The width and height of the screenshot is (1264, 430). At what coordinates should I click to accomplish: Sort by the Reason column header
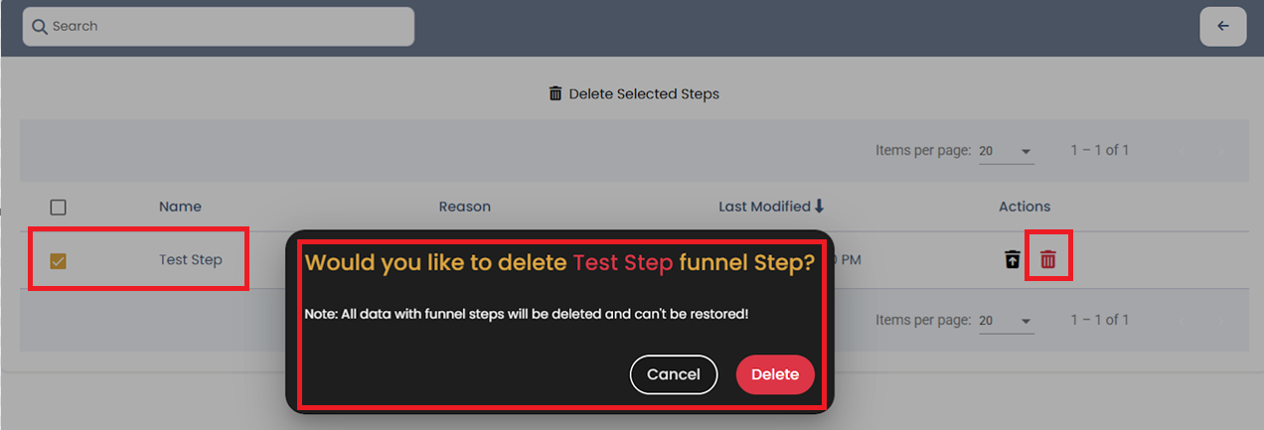(x=465, y=207)
